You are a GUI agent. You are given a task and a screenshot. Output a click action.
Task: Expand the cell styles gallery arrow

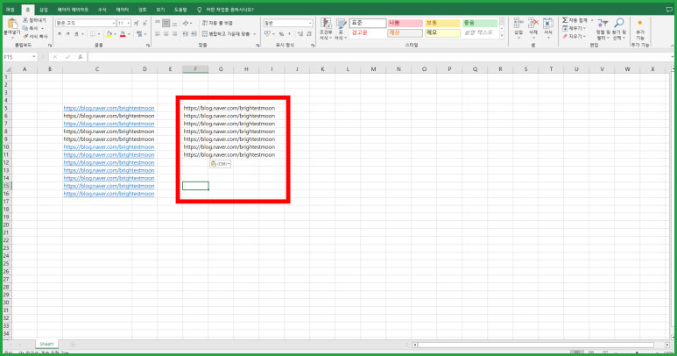click(501, 37)
